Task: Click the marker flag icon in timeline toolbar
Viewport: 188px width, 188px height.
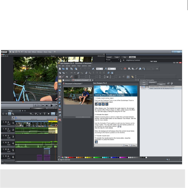Action: 49,114
